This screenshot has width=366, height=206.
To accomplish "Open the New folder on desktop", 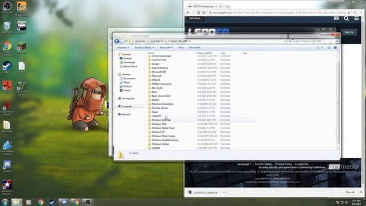I will tap(7, 126).
